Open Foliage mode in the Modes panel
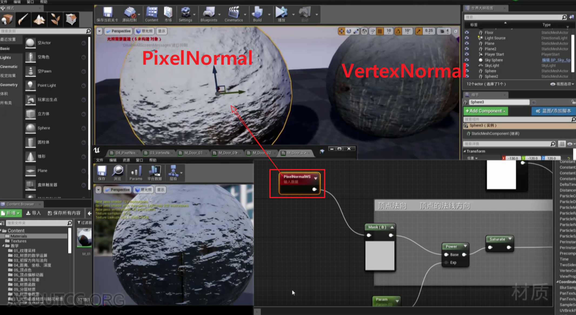The image size is (576, 315). click(55, 19)
